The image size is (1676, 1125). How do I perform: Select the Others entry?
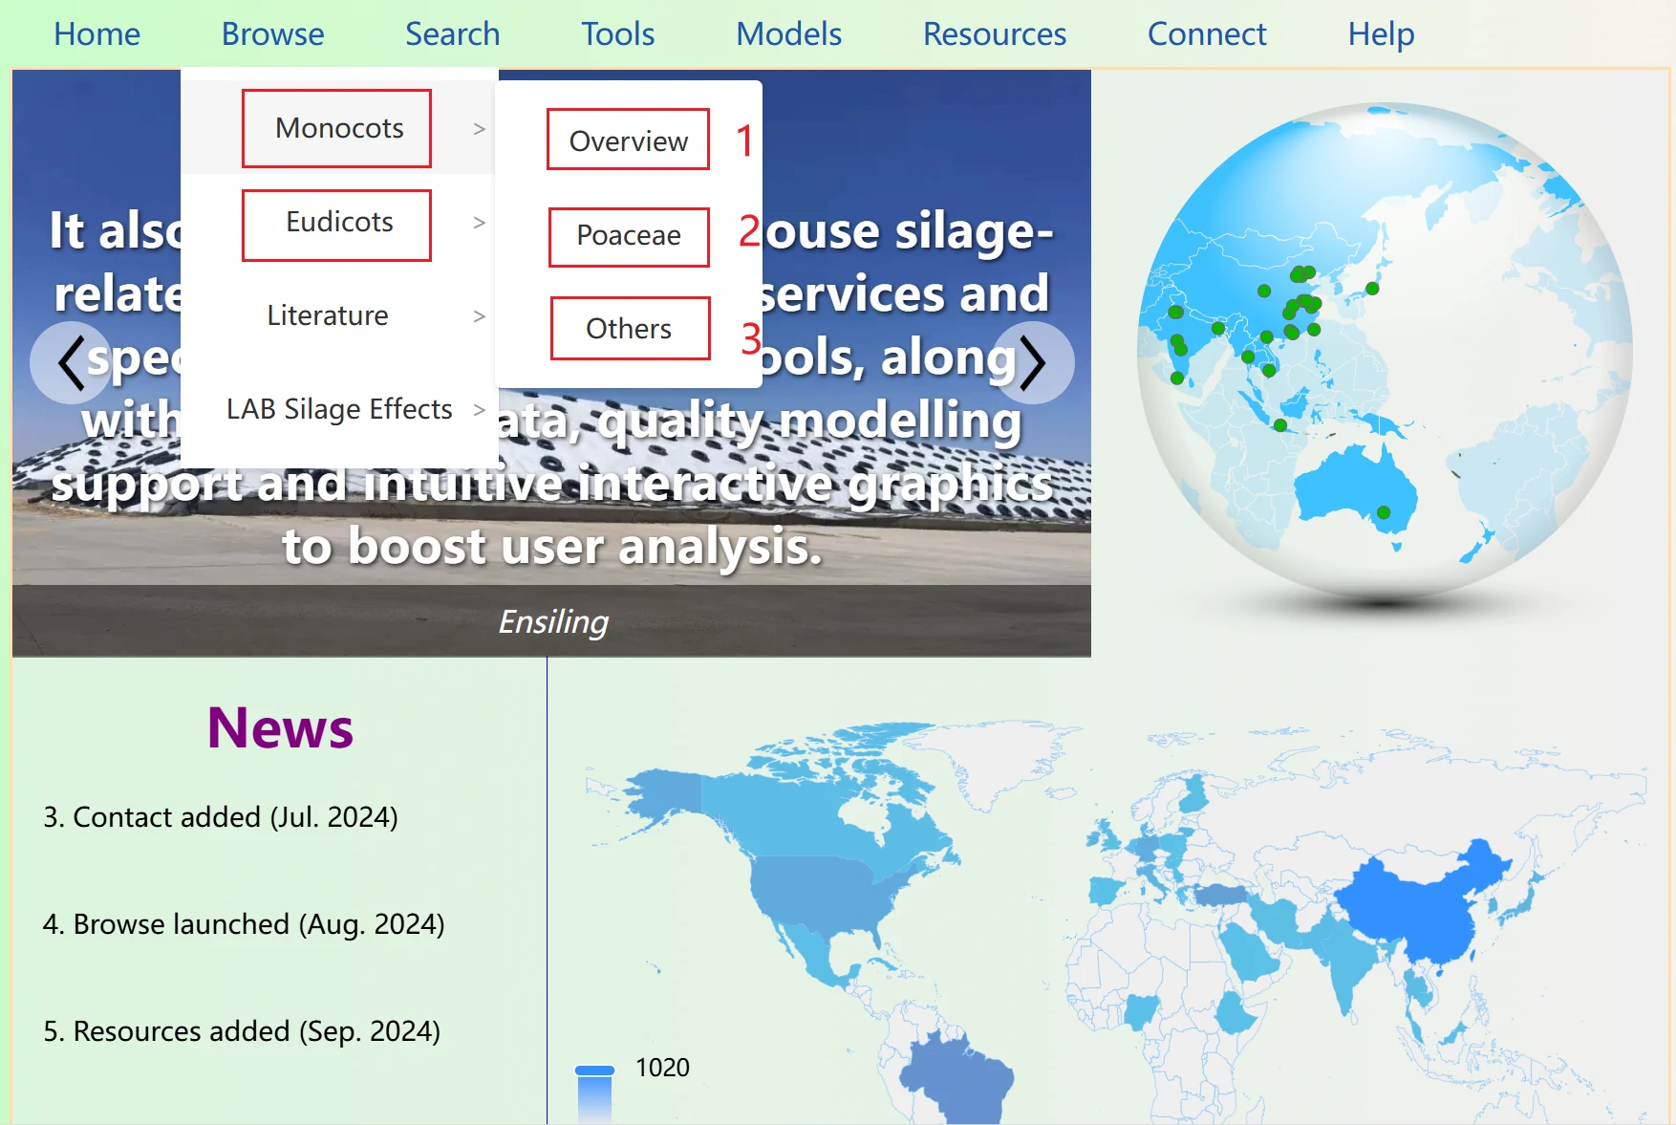(x=629, y=328)
